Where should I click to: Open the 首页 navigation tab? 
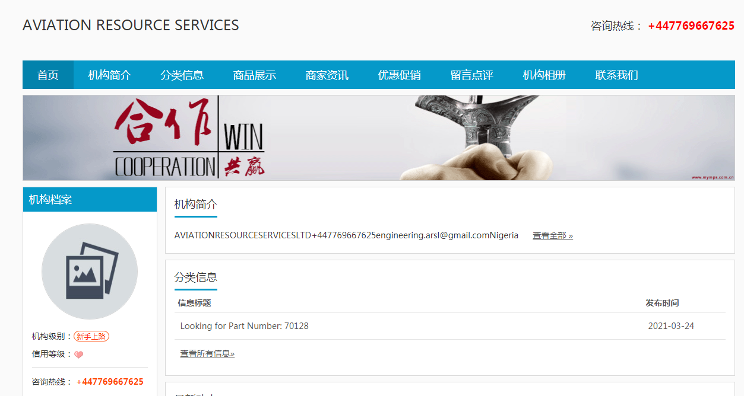(48, 75)
